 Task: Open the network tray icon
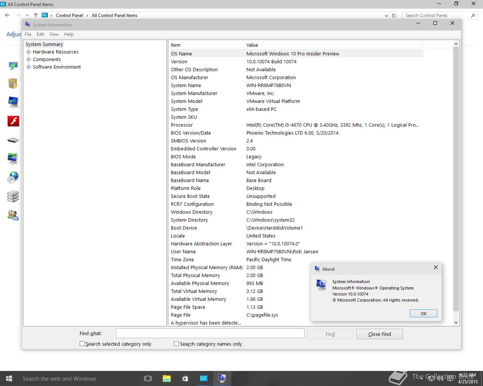(x=431, y=378)
